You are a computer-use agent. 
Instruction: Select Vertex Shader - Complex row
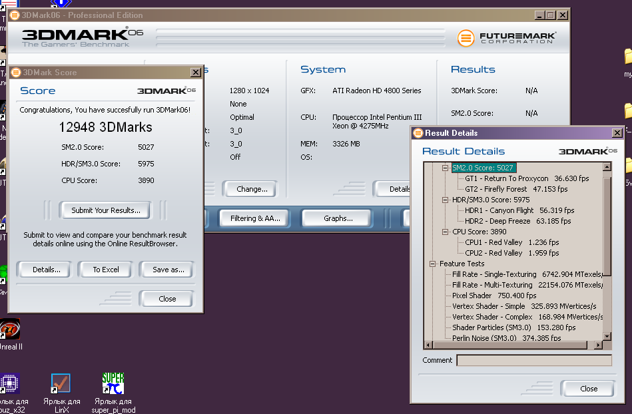point(527,317)
